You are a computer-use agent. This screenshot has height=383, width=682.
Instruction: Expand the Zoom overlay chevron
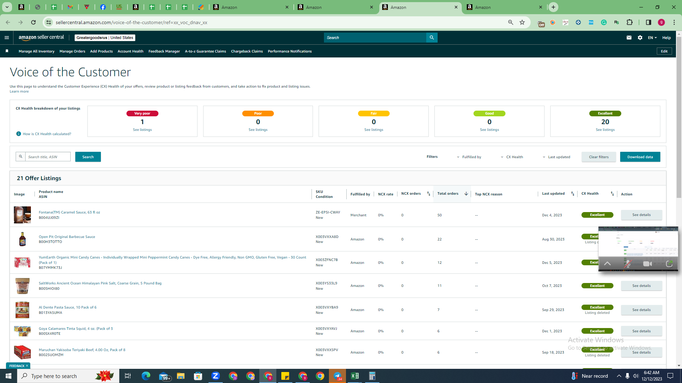point(607,264)
